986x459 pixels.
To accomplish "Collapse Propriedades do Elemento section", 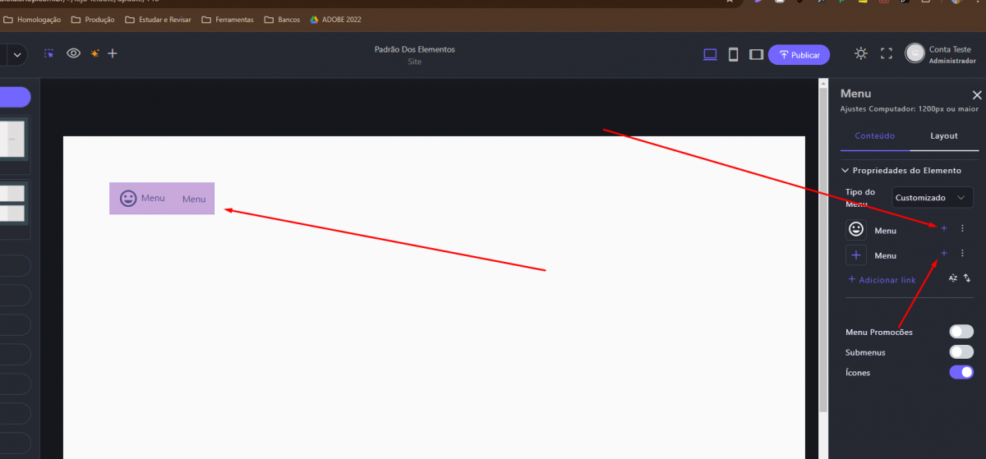I will [845, 171].
